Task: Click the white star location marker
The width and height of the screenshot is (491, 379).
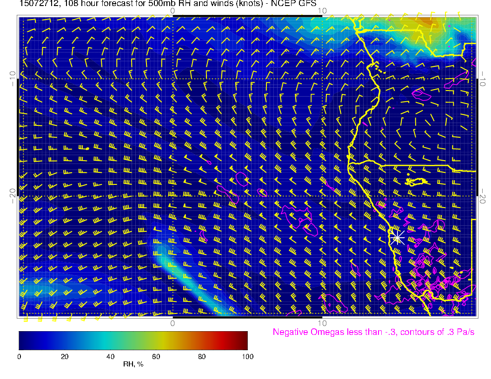Action: click(x=397, y=238)
